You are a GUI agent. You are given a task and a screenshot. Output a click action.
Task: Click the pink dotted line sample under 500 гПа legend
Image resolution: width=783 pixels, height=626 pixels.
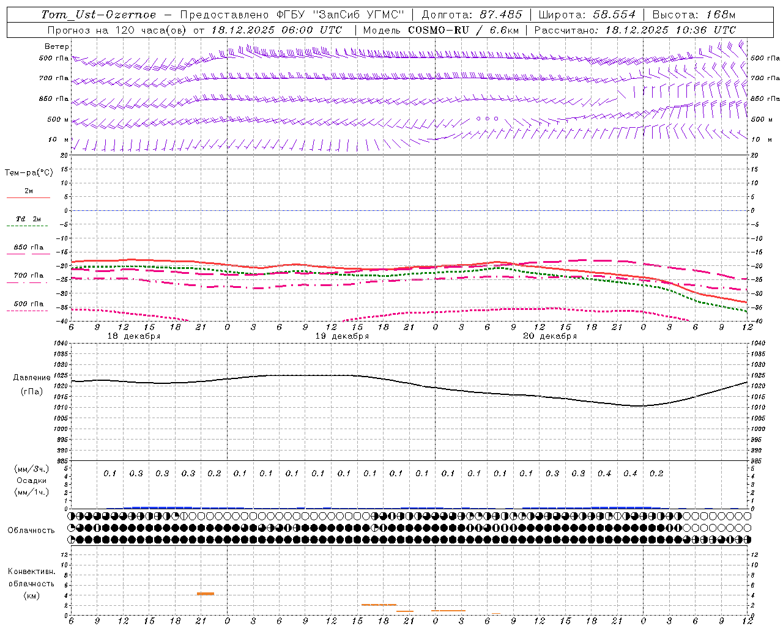pos(28,311)
